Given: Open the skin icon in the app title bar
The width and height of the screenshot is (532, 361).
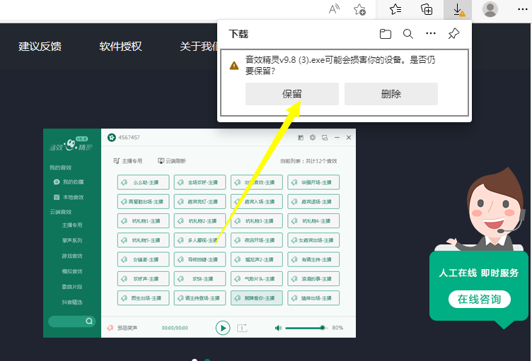Looking at the screenshot, I should (x=300, y=138).
